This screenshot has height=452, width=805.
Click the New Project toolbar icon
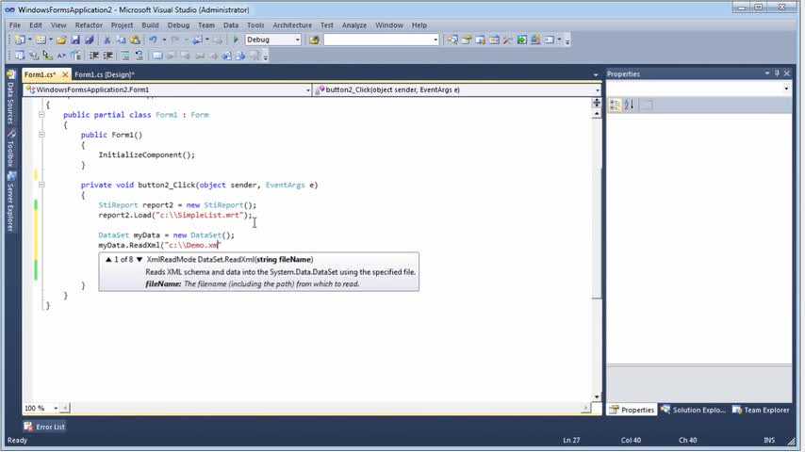pos(20,40)
